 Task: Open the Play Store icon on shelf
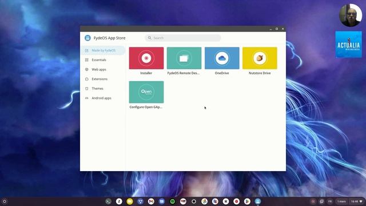247,201
